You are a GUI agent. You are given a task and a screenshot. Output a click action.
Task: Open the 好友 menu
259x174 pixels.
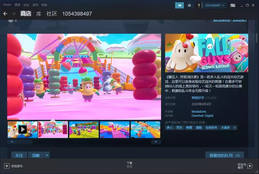[x=26, y=5]
